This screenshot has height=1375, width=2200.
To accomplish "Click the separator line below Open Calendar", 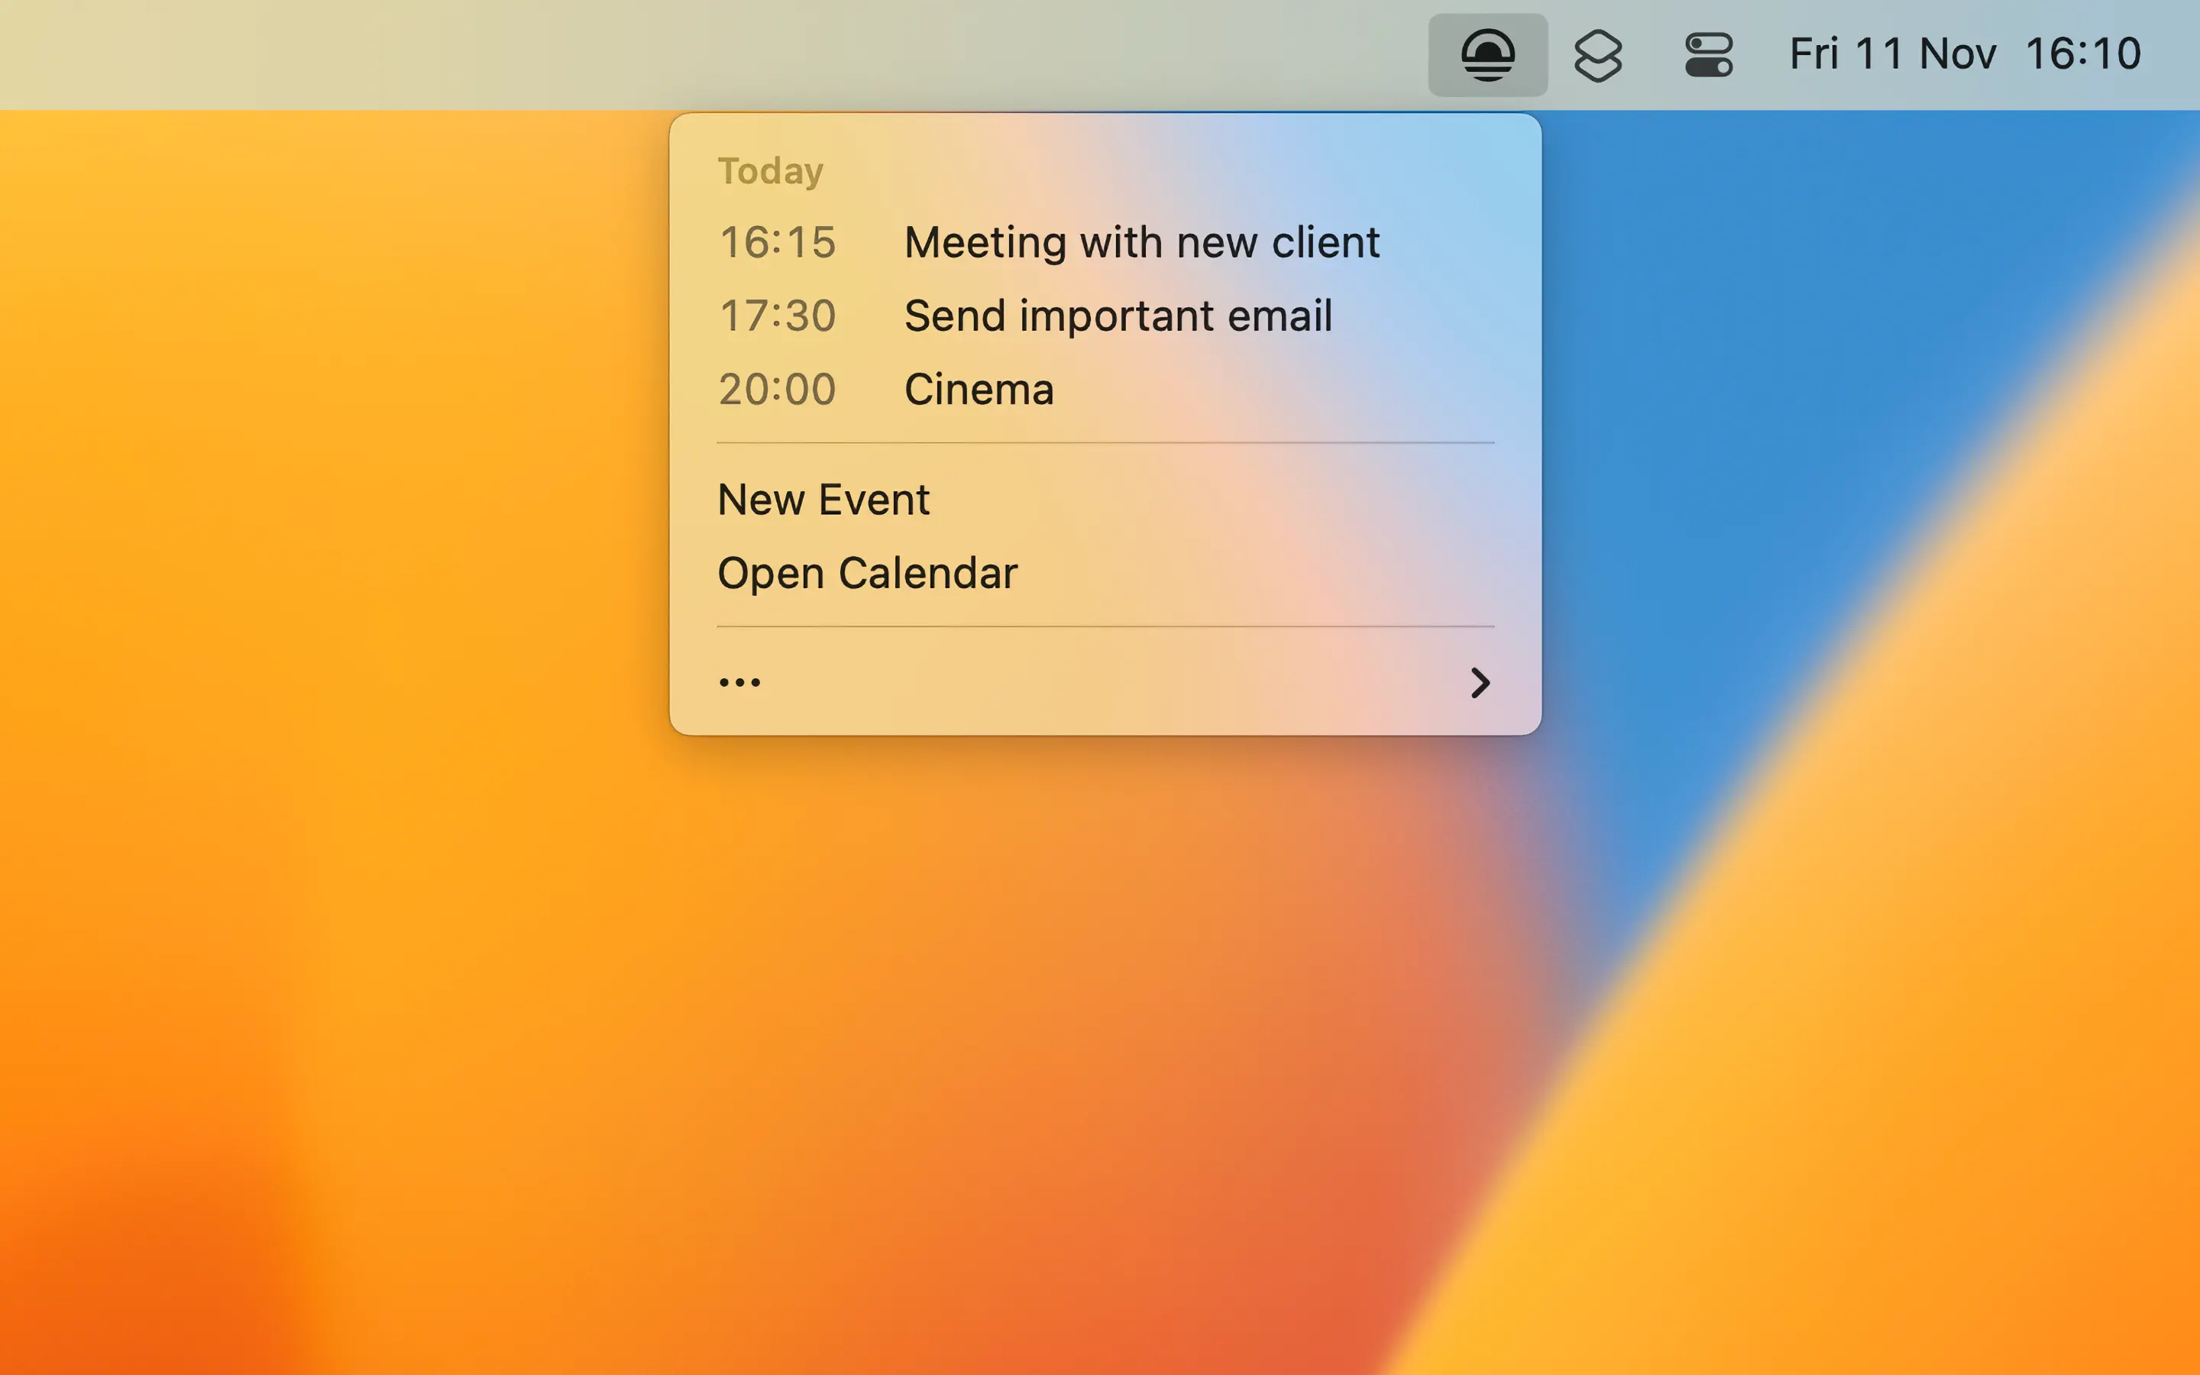I will click(x=1105, y=626).
